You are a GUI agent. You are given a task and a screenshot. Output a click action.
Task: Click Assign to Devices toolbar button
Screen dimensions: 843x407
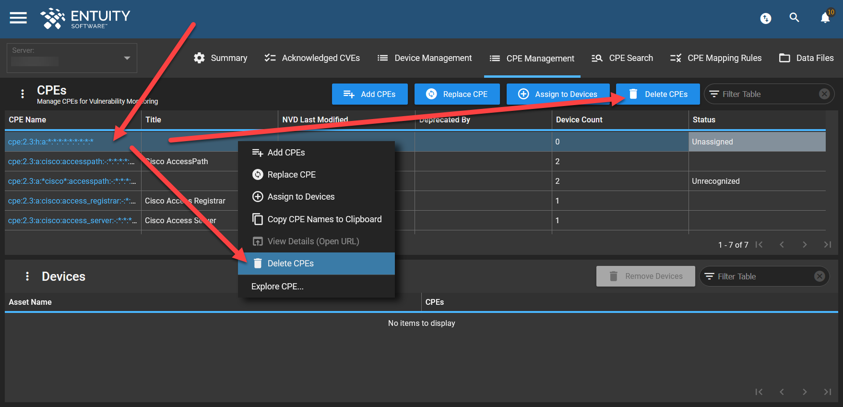coord(558,94)
